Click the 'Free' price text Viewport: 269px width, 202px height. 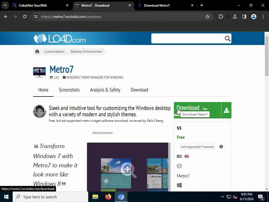click(x=181, y=137)
